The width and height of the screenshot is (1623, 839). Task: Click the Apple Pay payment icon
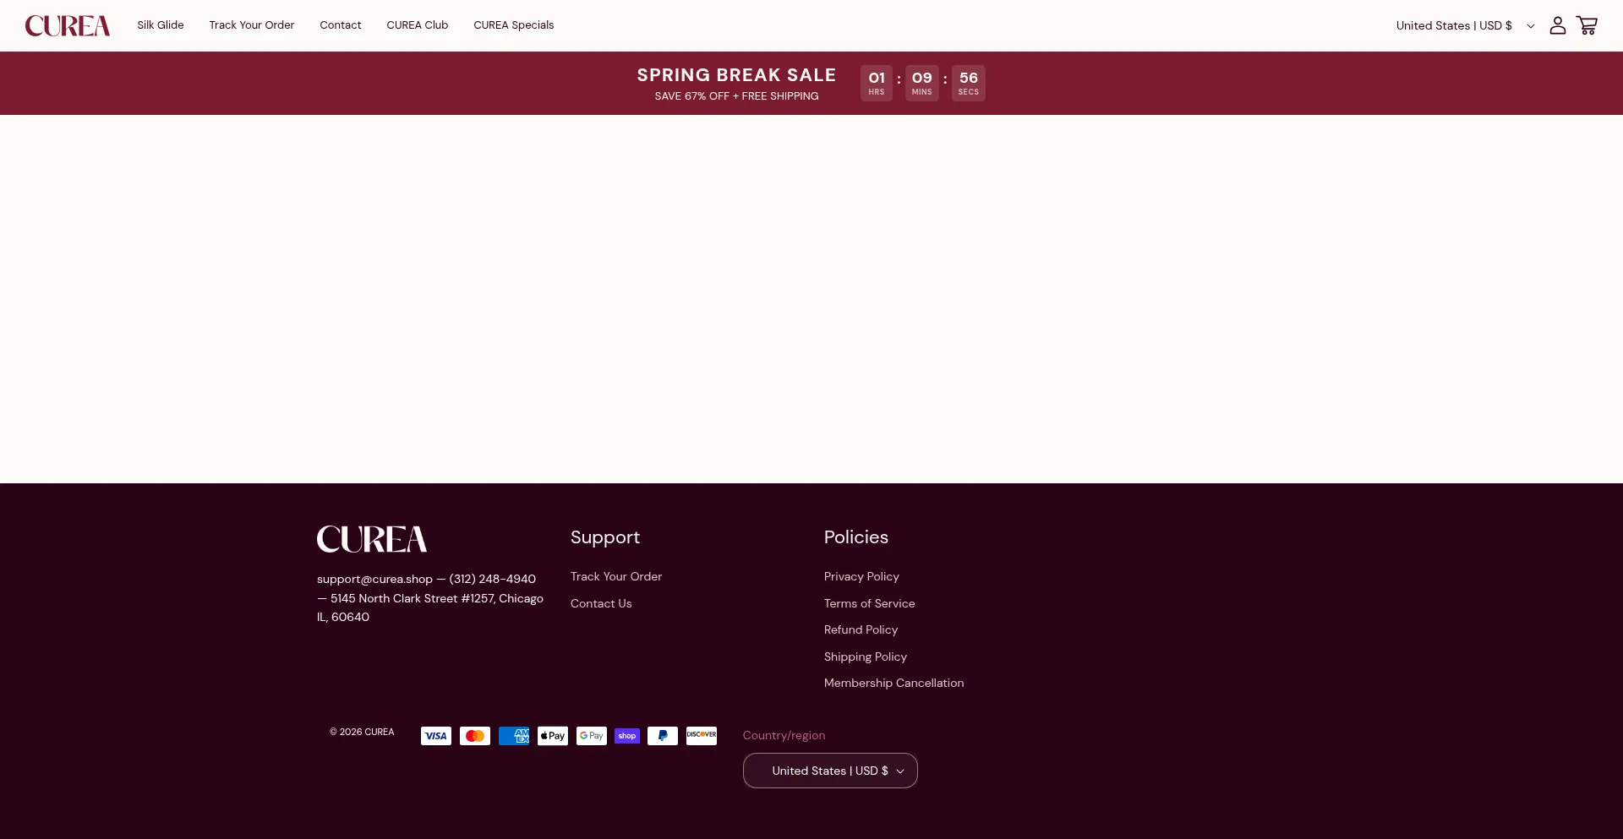click(553, 736)
